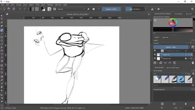
Task: Select the Crop tool
Action: click(x=2, y=72)
